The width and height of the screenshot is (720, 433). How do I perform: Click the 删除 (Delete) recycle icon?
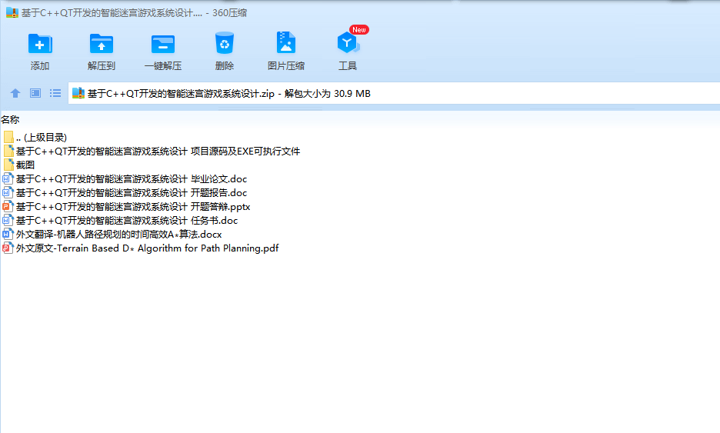[225, 44]
